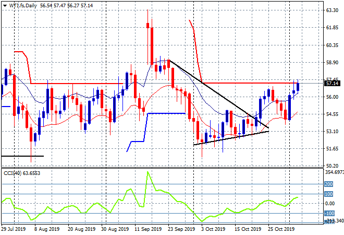Select the 20 Aug 2019 date label

click(x=82, y=229)
